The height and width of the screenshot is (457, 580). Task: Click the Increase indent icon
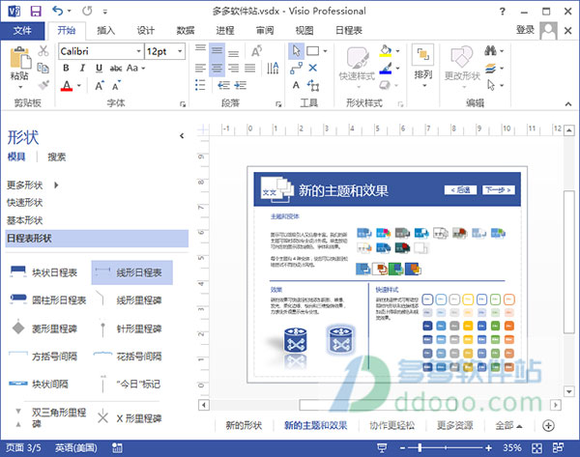coord(241,85)
